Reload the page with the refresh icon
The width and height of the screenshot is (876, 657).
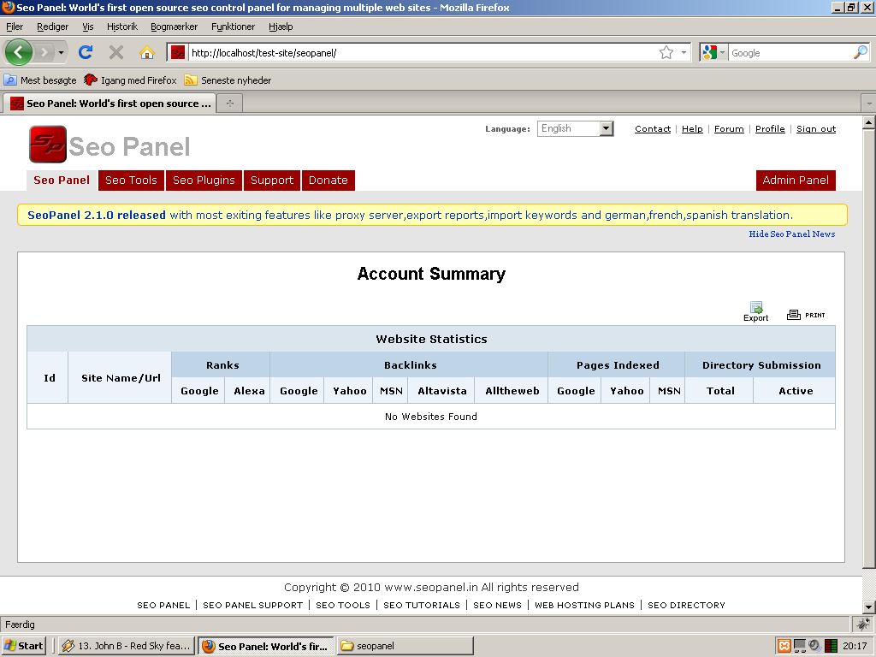point(86,52)
